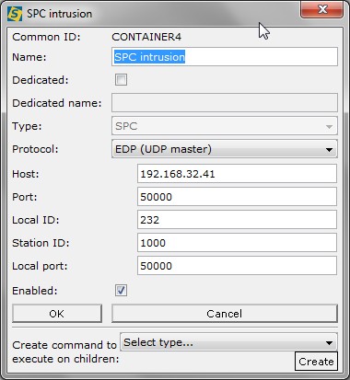This screenshot has height=380, width=350.
Task: Tick the Dedicated checkbox
Action: coord(121,80)
